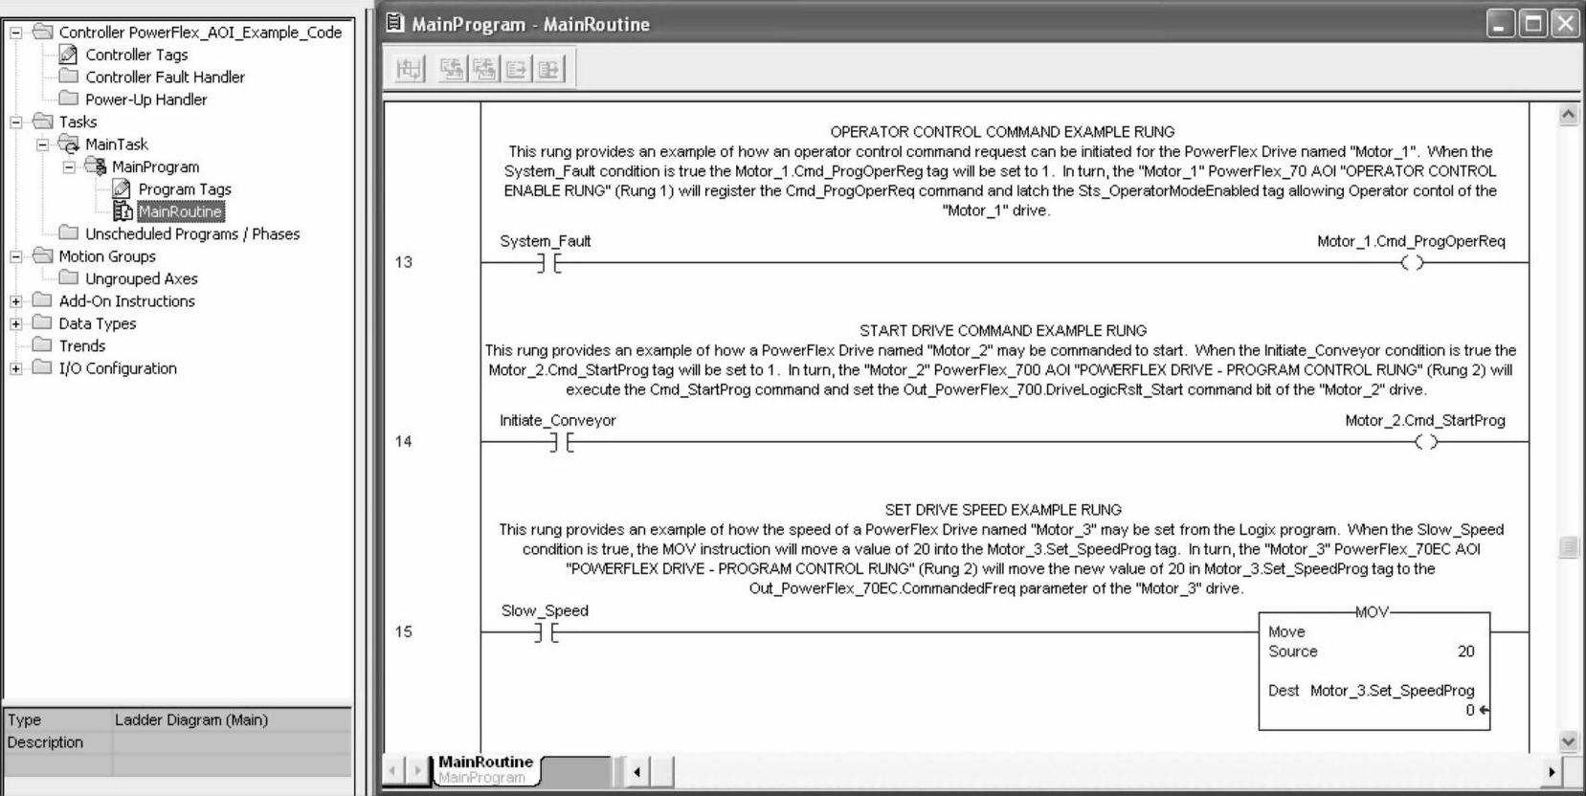Viewport: 1586px width, 796px height.
Task: Click the vertical scrollbar thumb
Action: click(1569, 546)
